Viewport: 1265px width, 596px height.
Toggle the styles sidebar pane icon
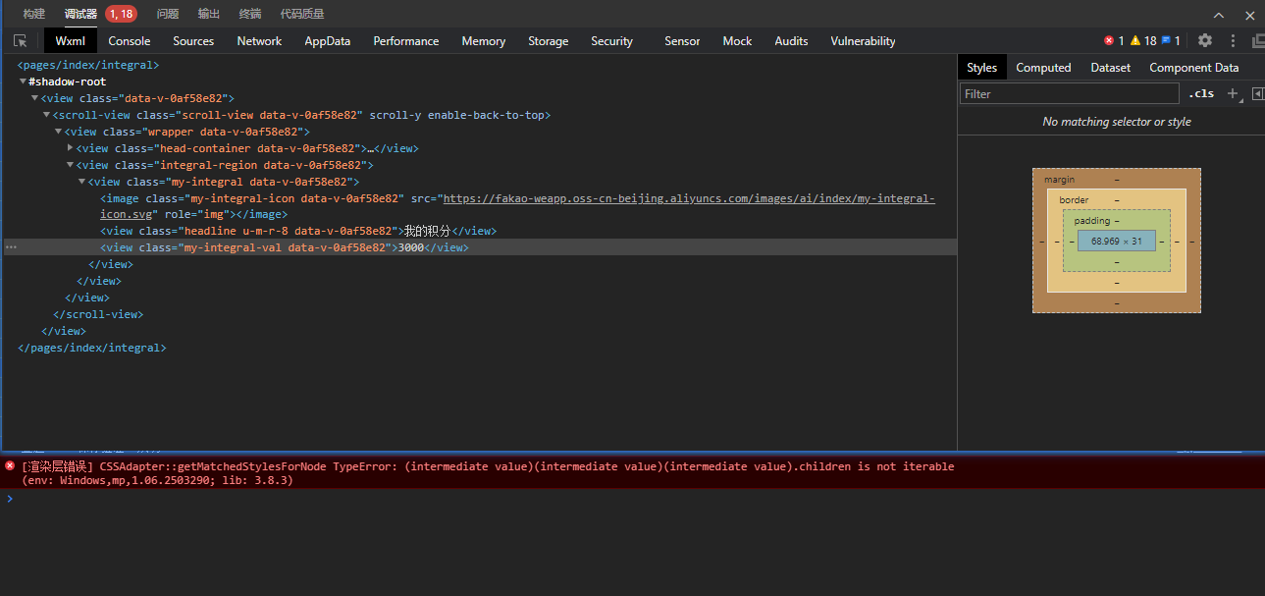[x=1257, y=93]
